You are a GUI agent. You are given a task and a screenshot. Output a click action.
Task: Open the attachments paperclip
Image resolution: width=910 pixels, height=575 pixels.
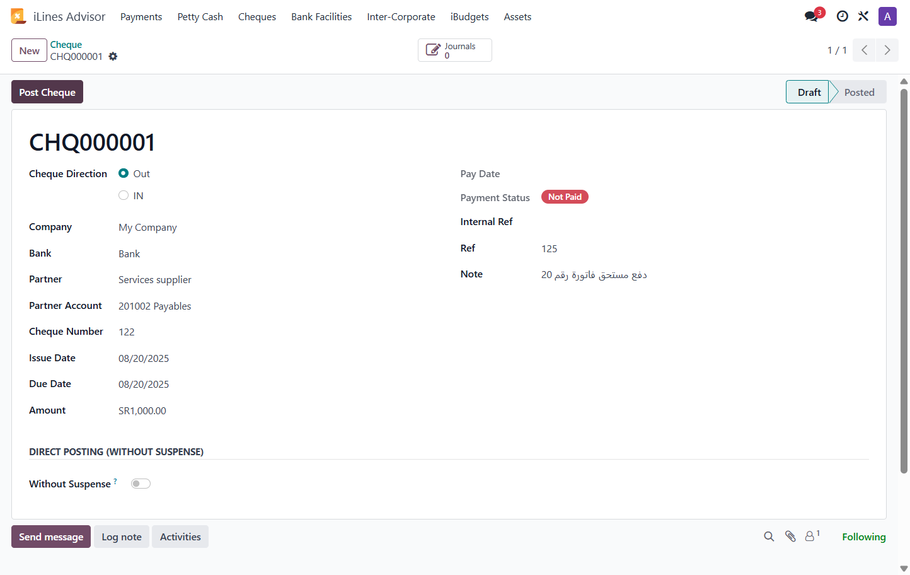point(790,537)
